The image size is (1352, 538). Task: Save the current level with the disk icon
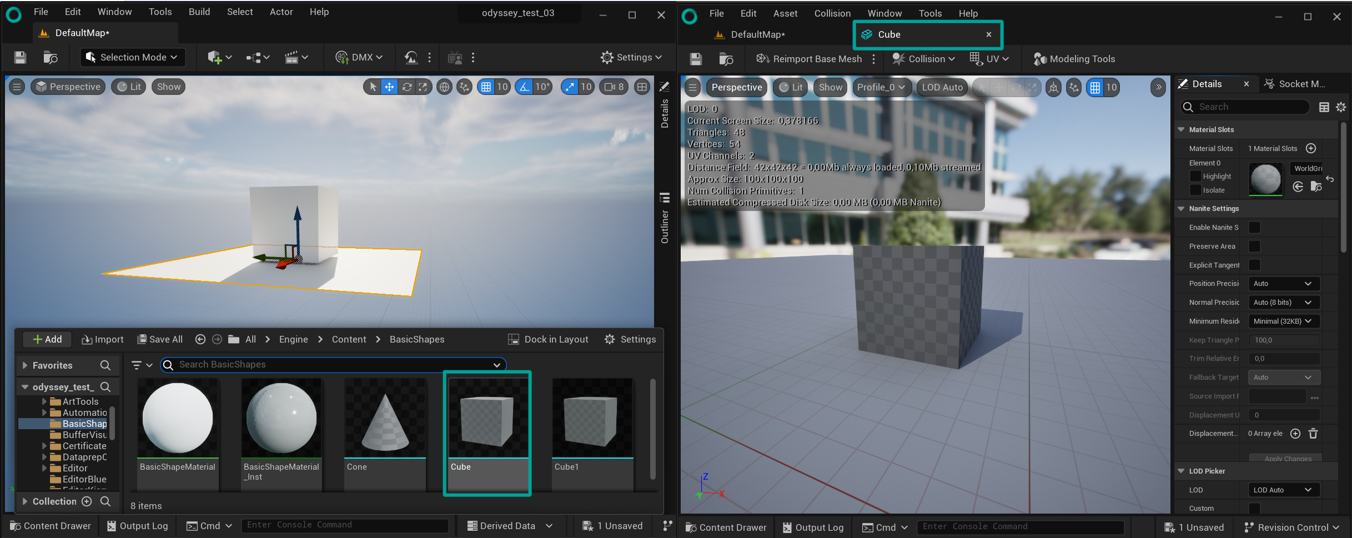[x=19, y=57]
